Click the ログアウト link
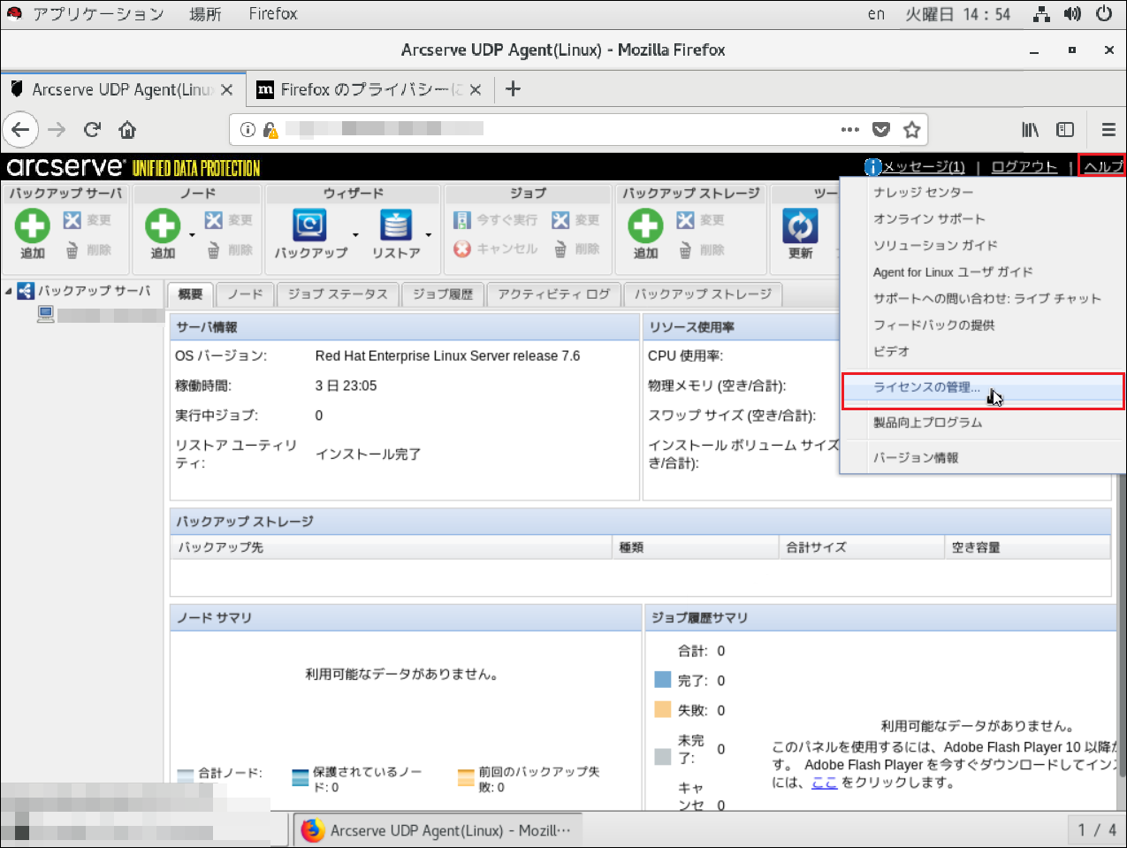The image size is (1127, 848). pyautogui.click(x=1024, y=167)
